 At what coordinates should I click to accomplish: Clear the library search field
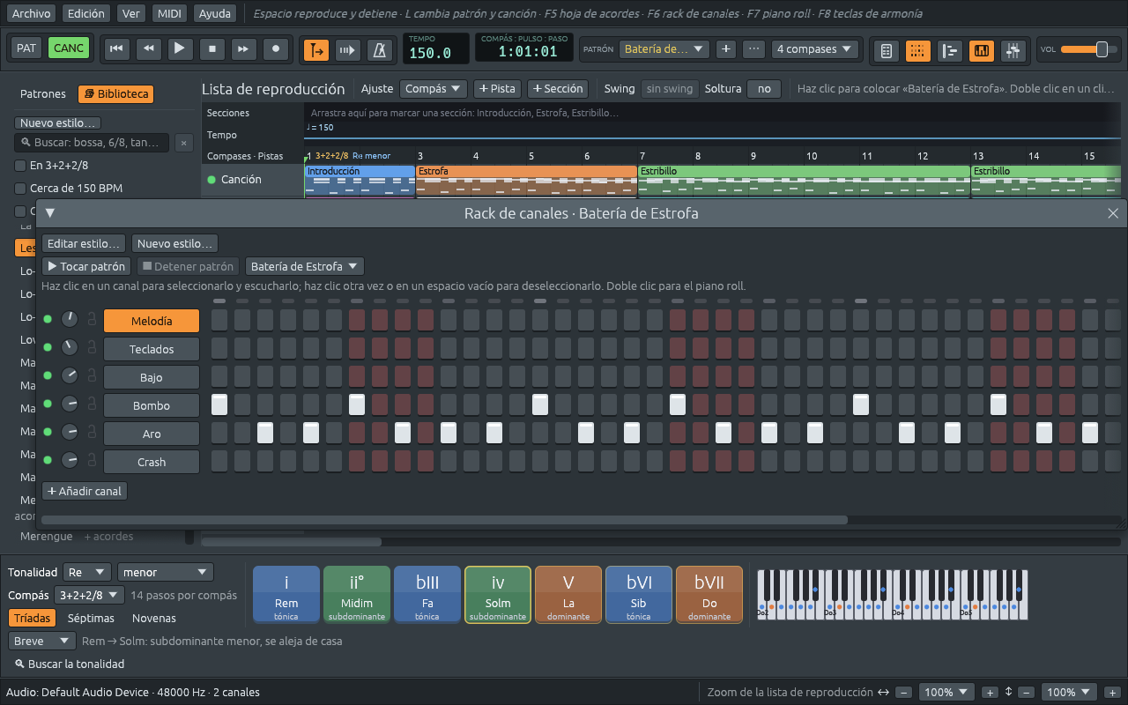pyautogui.click(x=183, y=143)
